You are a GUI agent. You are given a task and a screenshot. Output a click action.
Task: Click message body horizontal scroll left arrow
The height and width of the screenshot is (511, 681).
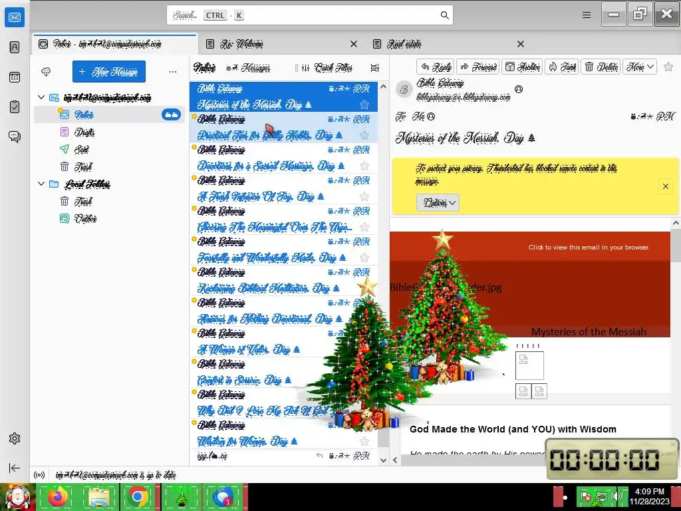(x=395, y=460)
